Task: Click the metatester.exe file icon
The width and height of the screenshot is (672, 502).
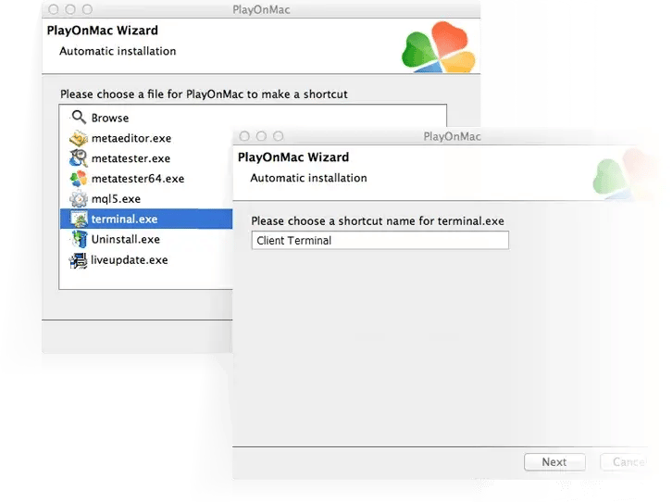Action: pos(79,158)
